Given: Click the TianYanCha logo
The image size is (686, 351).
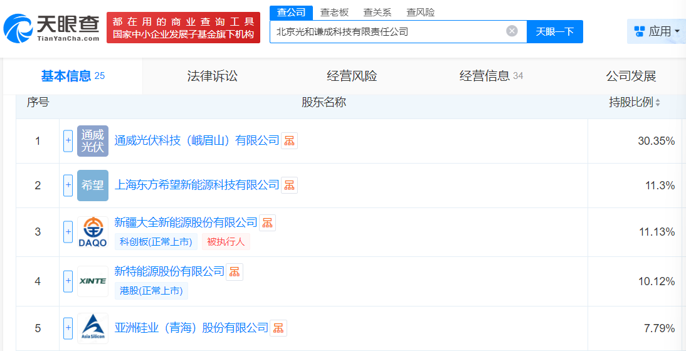Looking at the screenshot, I should tap(51, 28).
